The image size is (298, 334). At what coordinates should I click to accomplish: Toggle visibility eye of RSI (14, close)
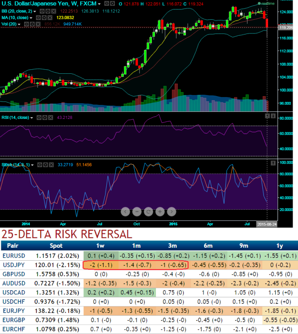39,118
